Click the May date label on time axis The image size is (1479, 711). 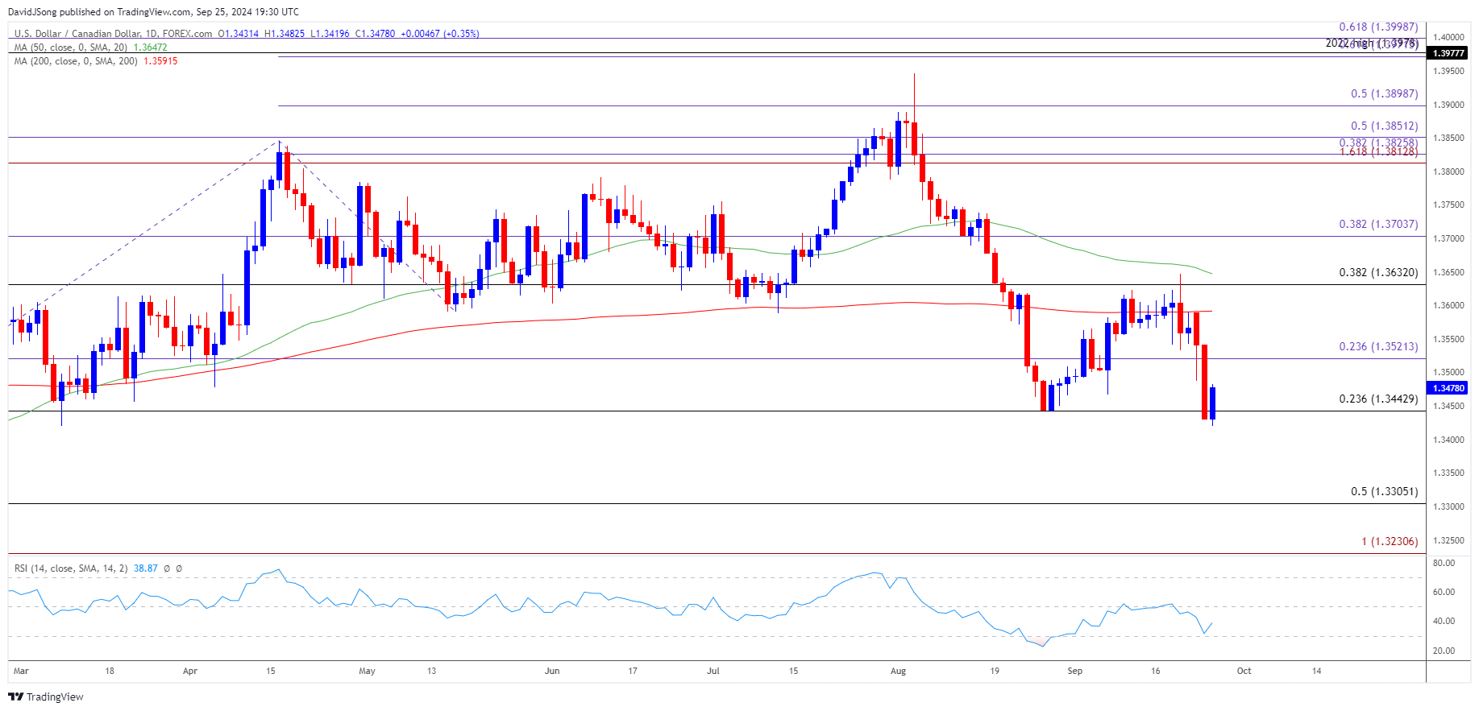click(367, 671)
